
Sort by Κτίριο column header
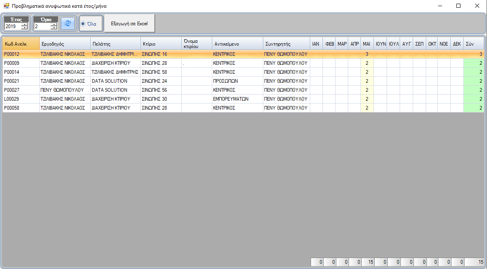pyautogui.click(x=160, y=44)
